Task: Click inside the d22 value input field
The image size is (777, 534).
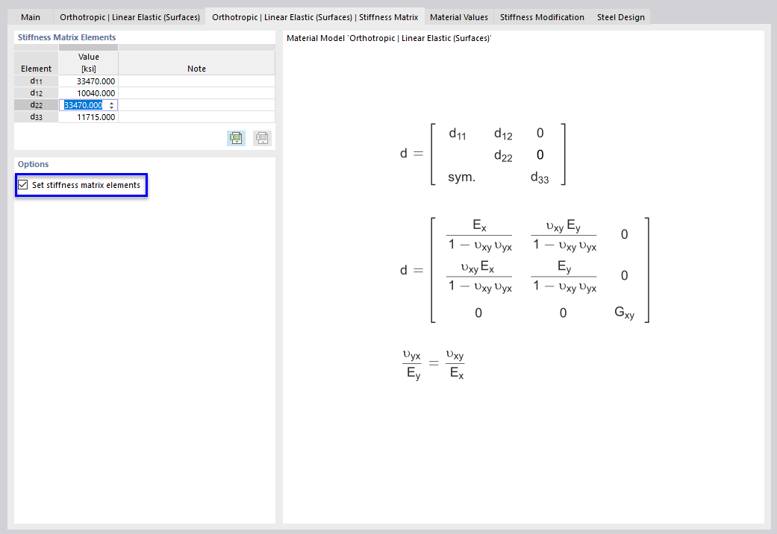Action: tap(82, 104)
